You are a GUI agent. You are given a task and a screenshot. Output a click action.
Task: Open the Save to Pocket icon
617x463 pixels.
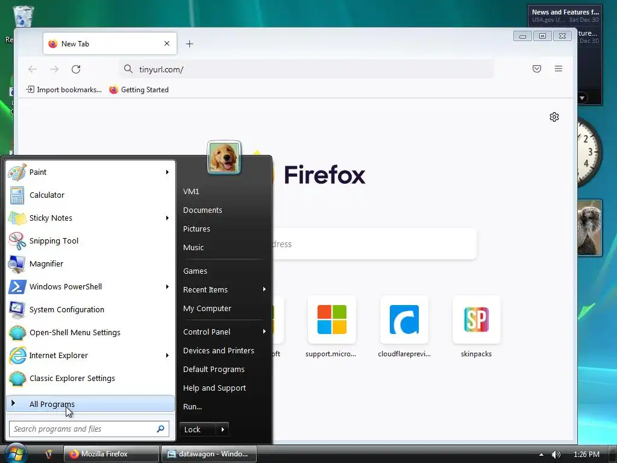537,69
